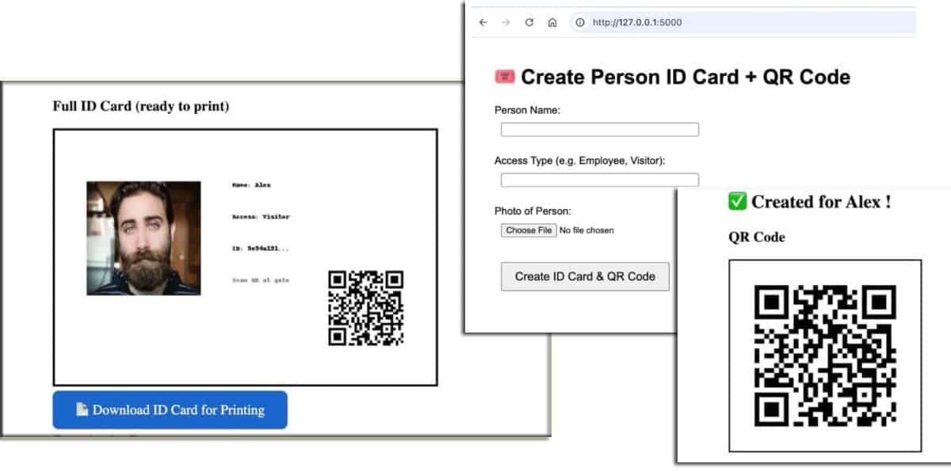Click the document icon in the Download button
Viewport: 951px width, 475px height.
click(x=82, y=409)
